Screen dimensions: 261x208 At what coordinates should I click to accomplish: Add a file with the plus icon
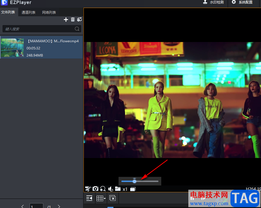66,19
